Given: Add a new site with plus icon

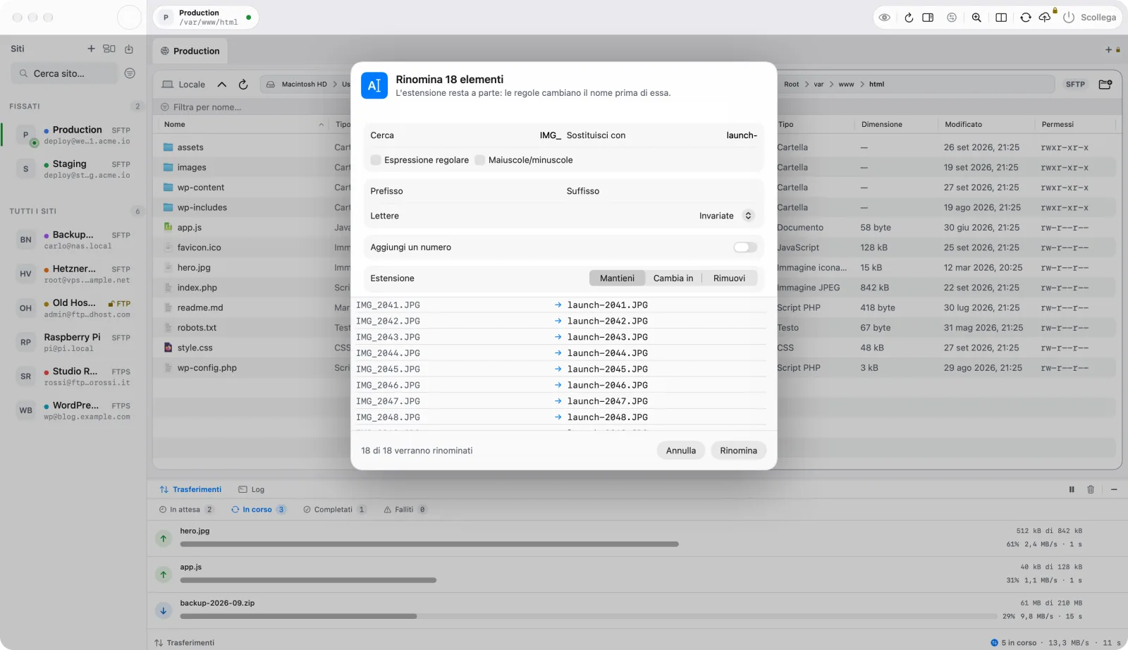Looking at the screenshot, I should [x=91, y=49].
